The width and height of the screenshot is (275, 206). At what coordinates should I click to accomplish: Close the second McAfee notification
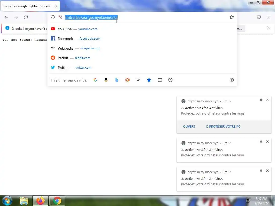[x=267, y=142]
